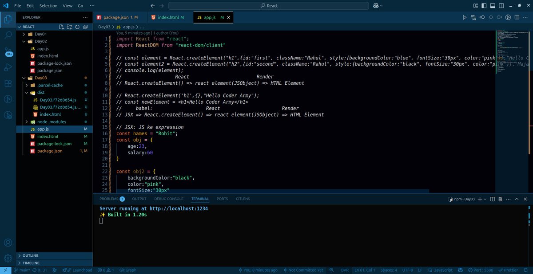Viewport: 533px width, 274px height.
Task: Split the editor to the right
Action: point(517,17)
